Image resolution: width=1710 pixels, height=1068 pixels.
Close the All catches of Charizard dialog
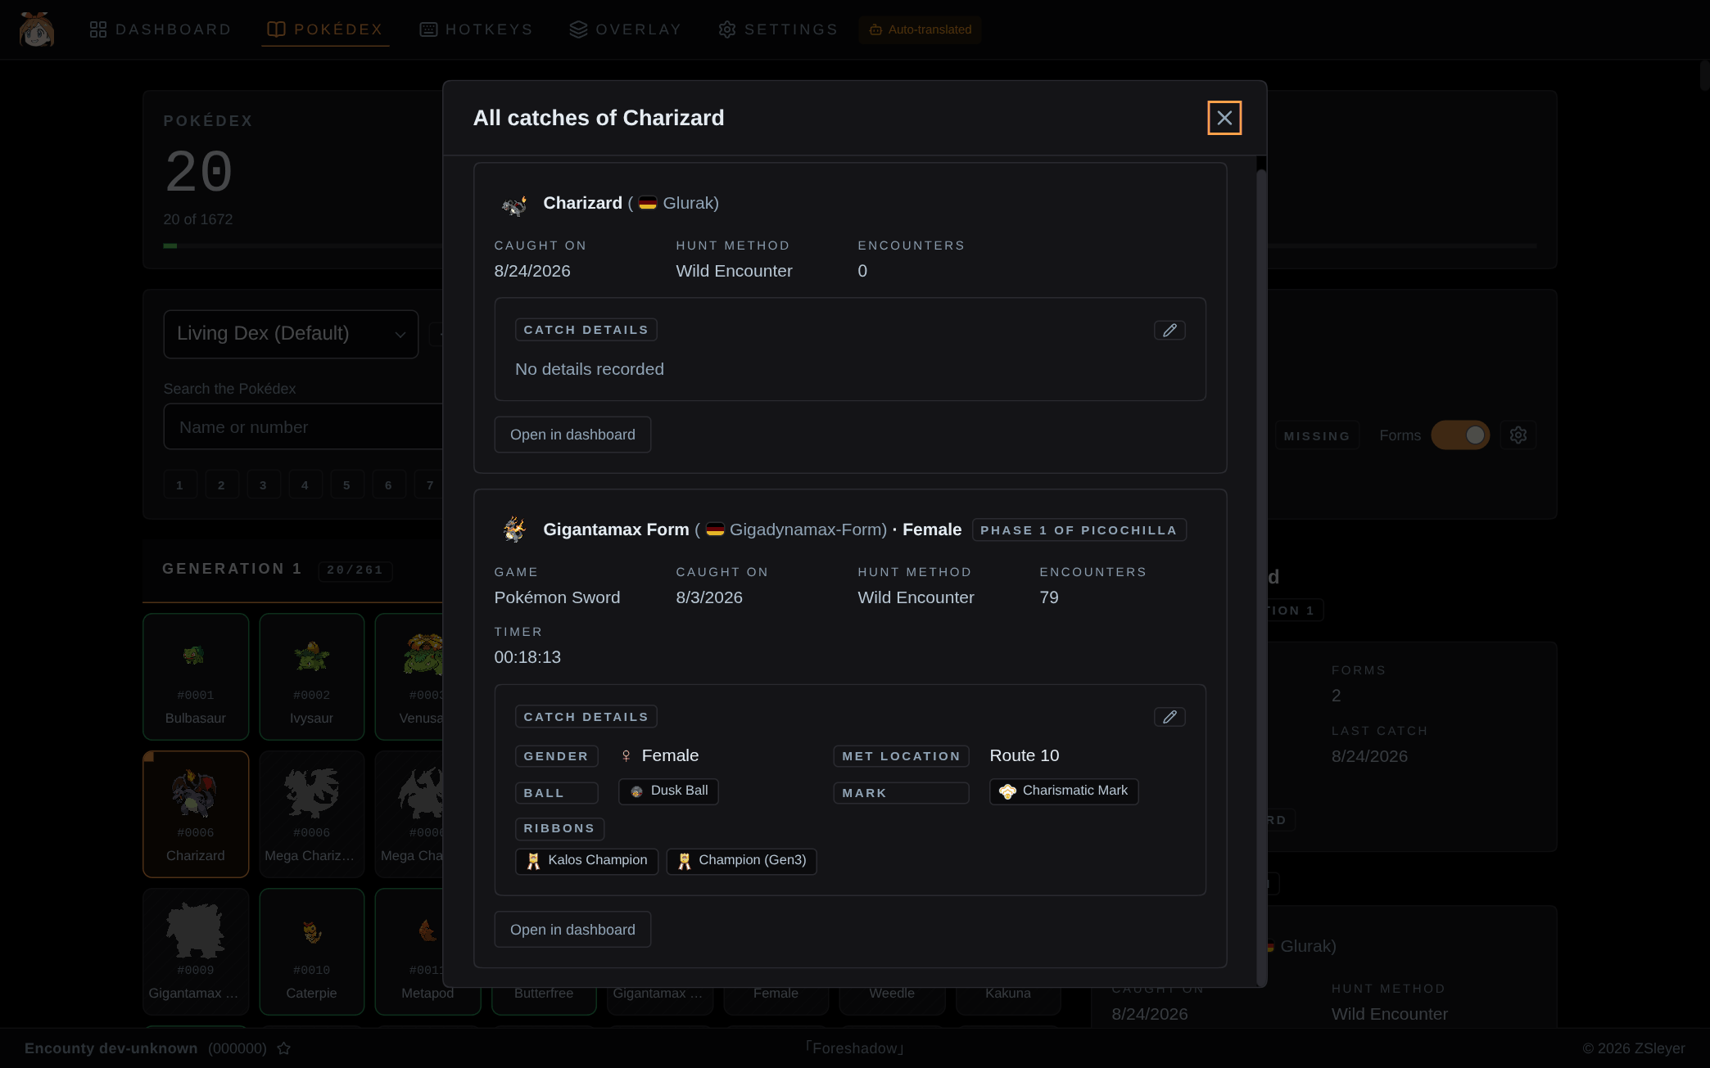coord(1224,118)
